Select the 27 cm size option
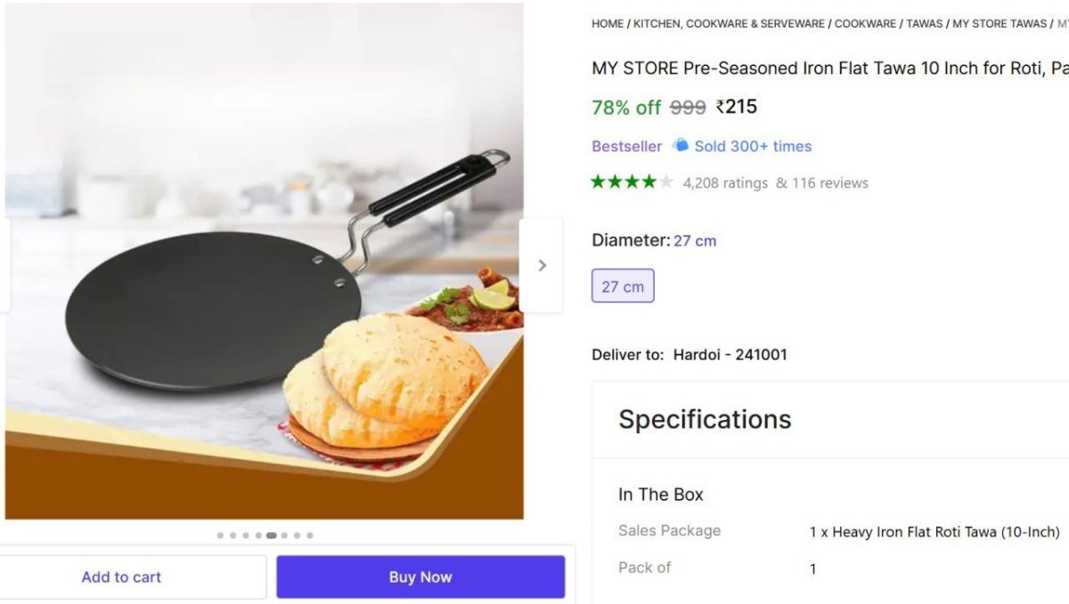Screen dimensions: 1069x604 [x=623, y=285]
